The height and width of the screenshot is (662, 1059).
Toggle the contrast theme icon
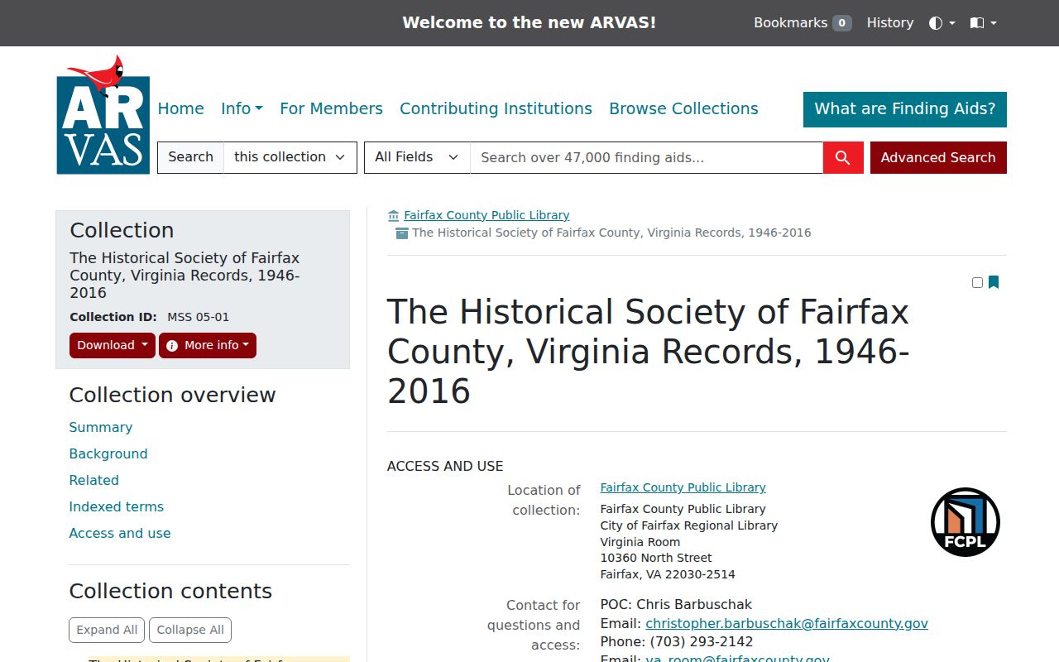942,23
